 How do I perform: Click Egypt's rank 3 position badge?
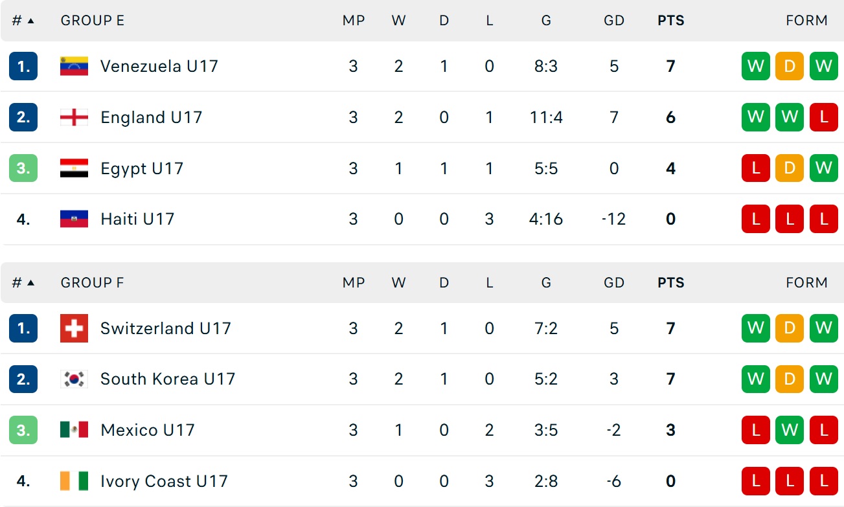pyautogui.click(x=23, y=168)
